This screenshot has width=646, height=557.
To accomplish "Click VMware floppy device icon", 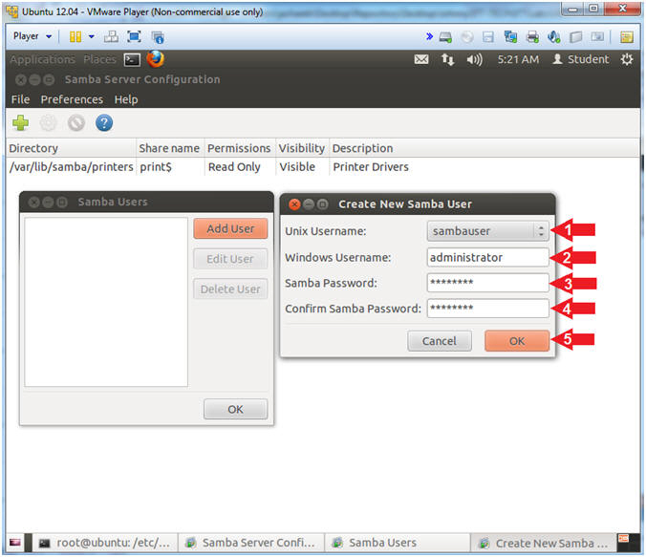I will click(488, 37).
